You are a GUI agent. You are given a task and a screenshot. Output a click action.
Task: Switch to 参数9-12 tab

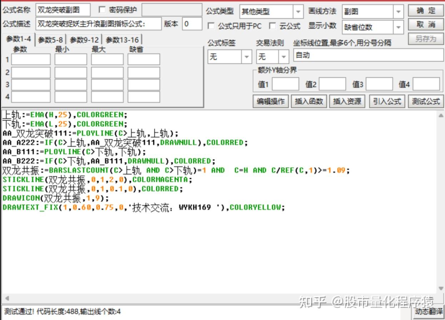click(x=84, y=40)
